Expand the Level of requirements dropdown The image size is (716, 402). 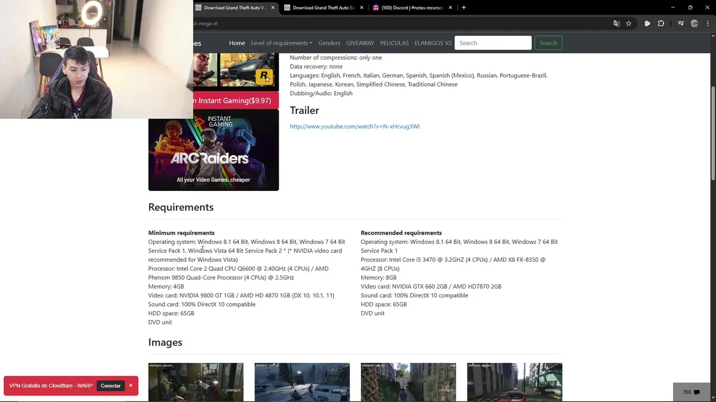[x=281, y=43]
